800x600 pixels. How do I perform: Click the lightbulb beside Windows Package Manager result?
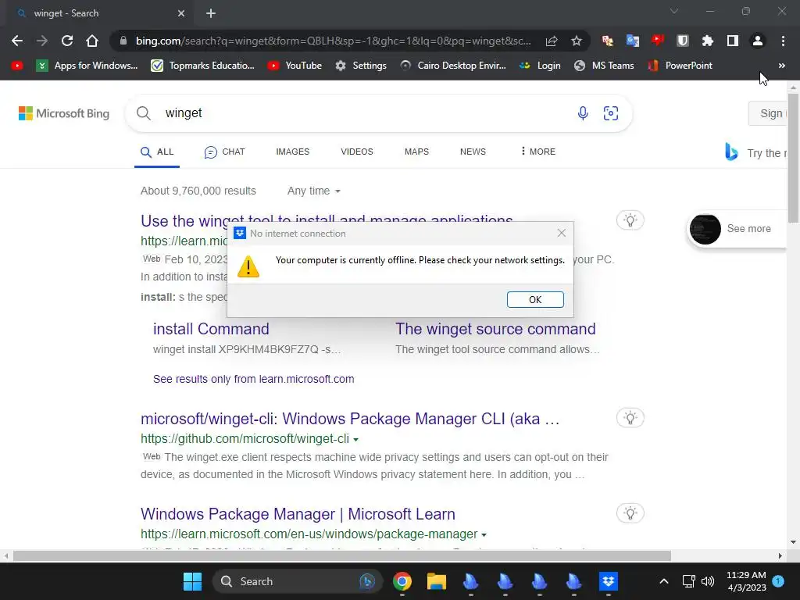[x=630, y=512]
